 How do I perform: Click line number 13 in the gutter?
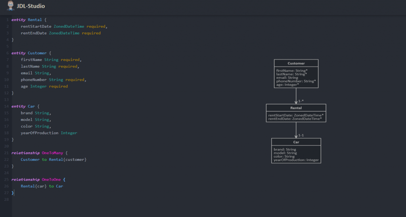[x=6, y=99]
